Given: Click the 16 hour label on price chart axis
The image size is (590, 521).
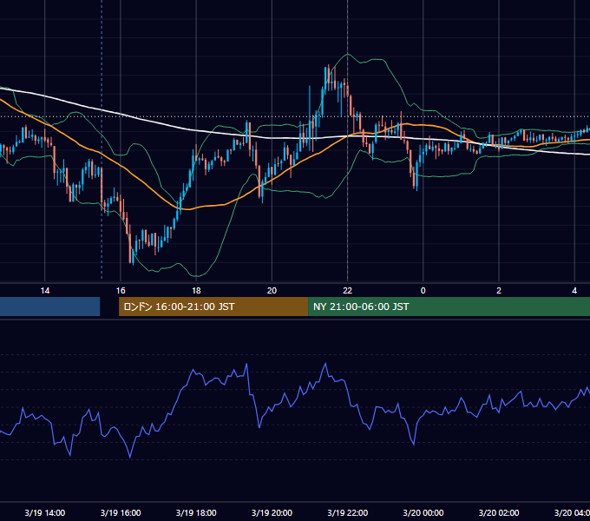Looking at the screenshot, I should point(121,291).
